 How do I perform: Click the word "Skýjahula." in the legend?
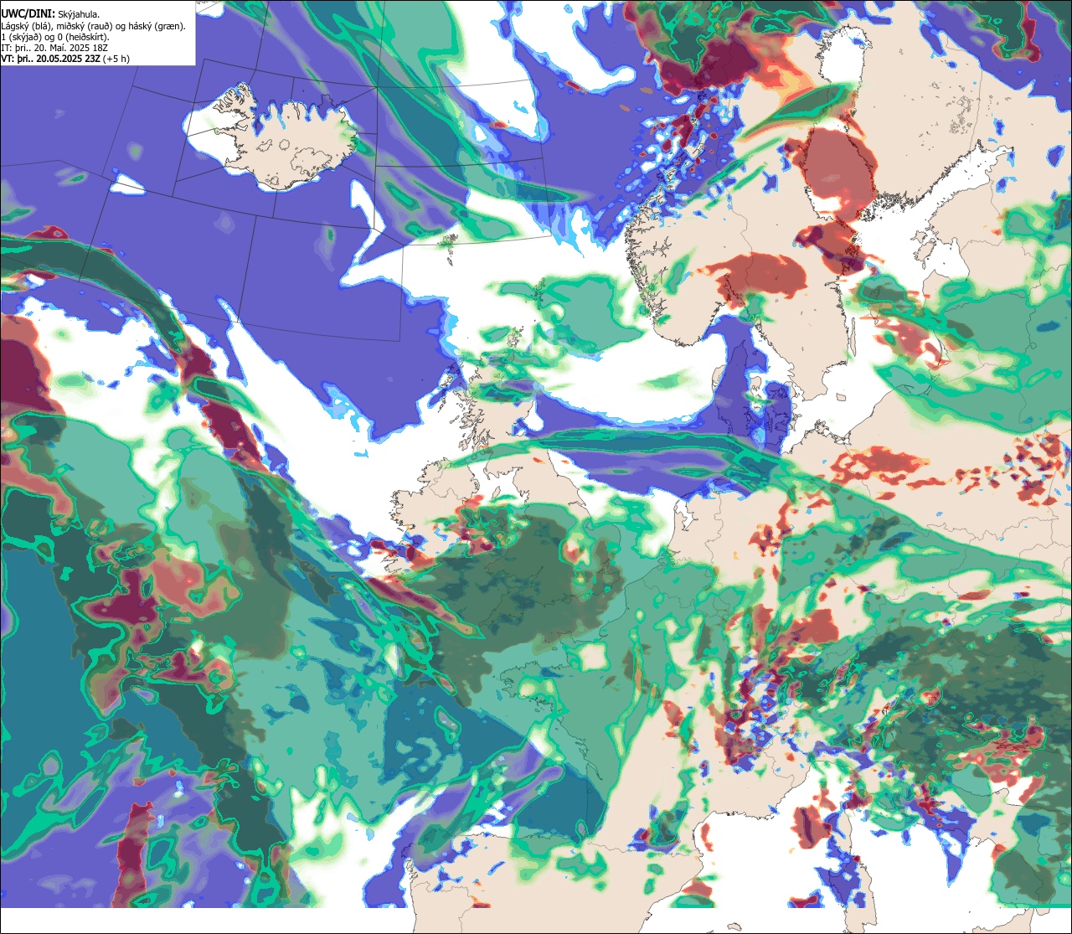[x=79, y=15]
